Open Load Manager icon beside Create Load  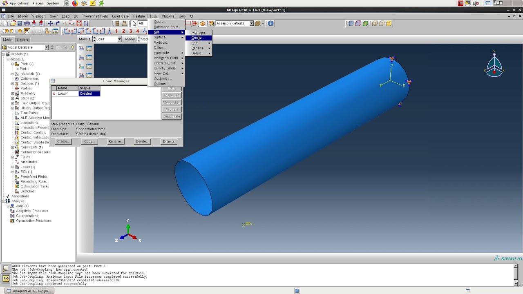coord(89,48)
